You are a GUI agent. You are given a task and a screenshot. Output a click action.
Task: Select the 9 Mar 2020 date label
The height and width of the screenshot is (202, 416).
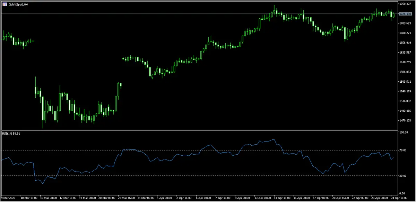(8, 199)
